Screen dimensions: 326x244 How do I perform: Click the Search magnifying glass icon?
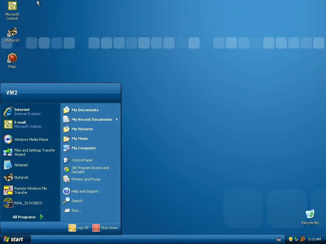(x=67, y=201)
